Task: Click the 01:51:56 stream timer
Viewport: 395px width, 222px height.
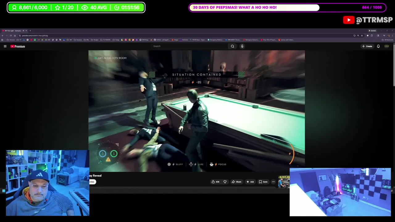Action: [127, 7]
